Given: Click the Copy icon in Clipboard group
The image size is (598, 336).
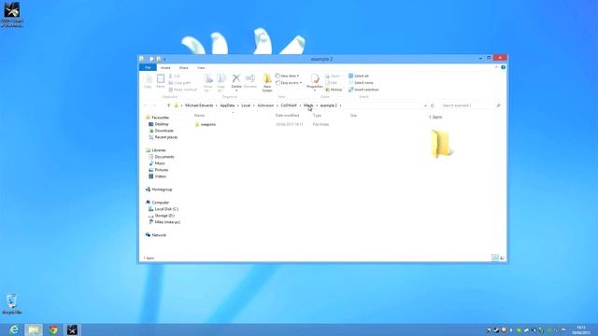Looking at the screenshot, I should pos(148,81).
